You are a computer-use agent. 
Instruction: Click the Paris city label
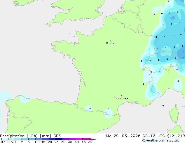[x=110, y=43]
